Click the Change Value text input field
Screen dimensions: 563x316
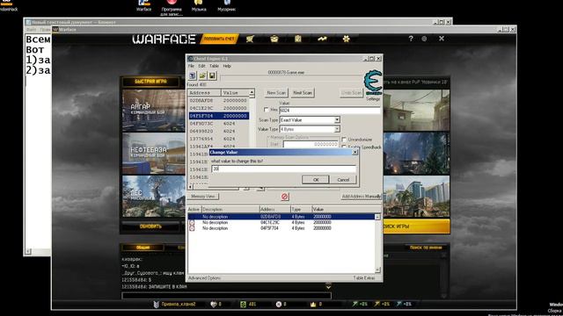(283, 169)
